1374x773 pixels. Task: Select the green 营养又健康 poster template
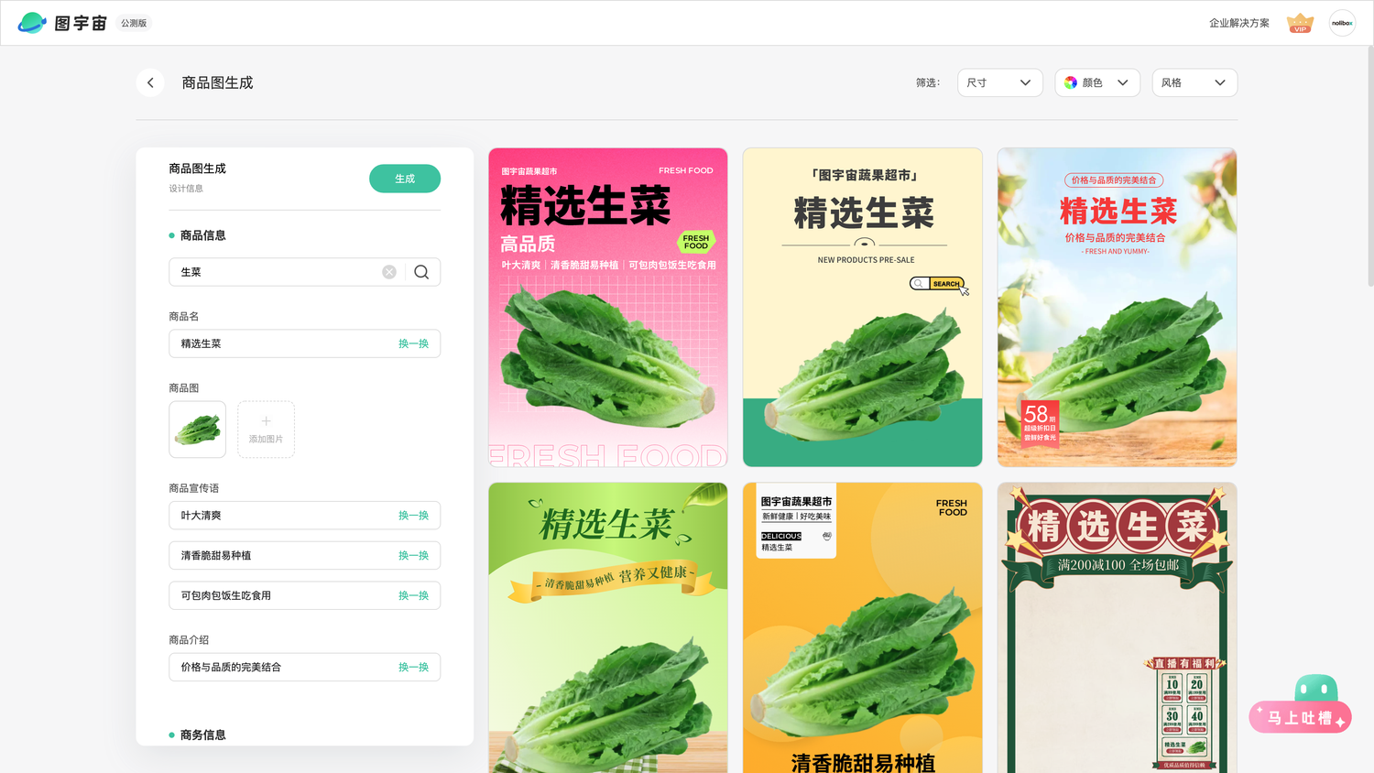pos(608,627)
